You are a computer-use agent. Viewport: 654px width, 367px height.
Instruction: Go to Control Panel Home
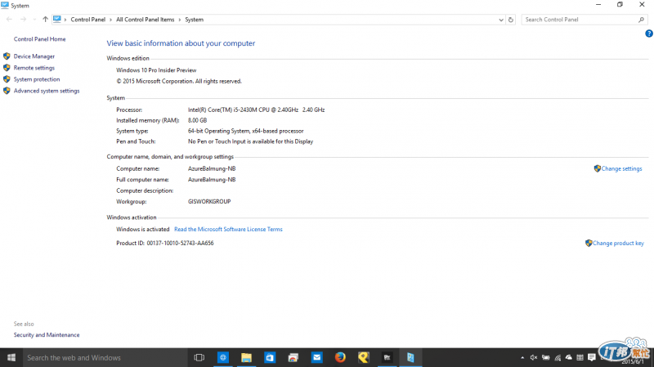point(39,38)
